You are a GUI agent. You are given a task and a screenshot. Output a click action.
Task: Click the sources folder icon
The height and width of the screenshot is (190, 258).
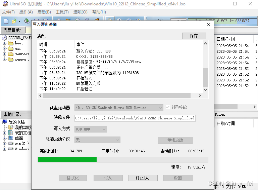pyautogui.click(x=11, y=54)
